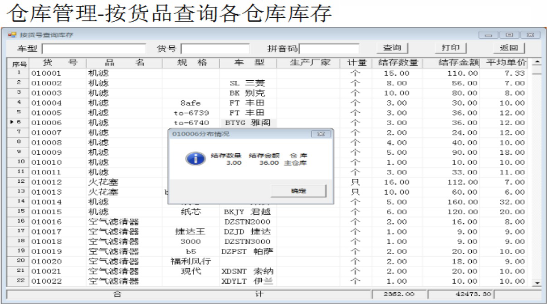
Task: Click row selector for row 6
Action: pyautogui.click(x=18, y=123)
